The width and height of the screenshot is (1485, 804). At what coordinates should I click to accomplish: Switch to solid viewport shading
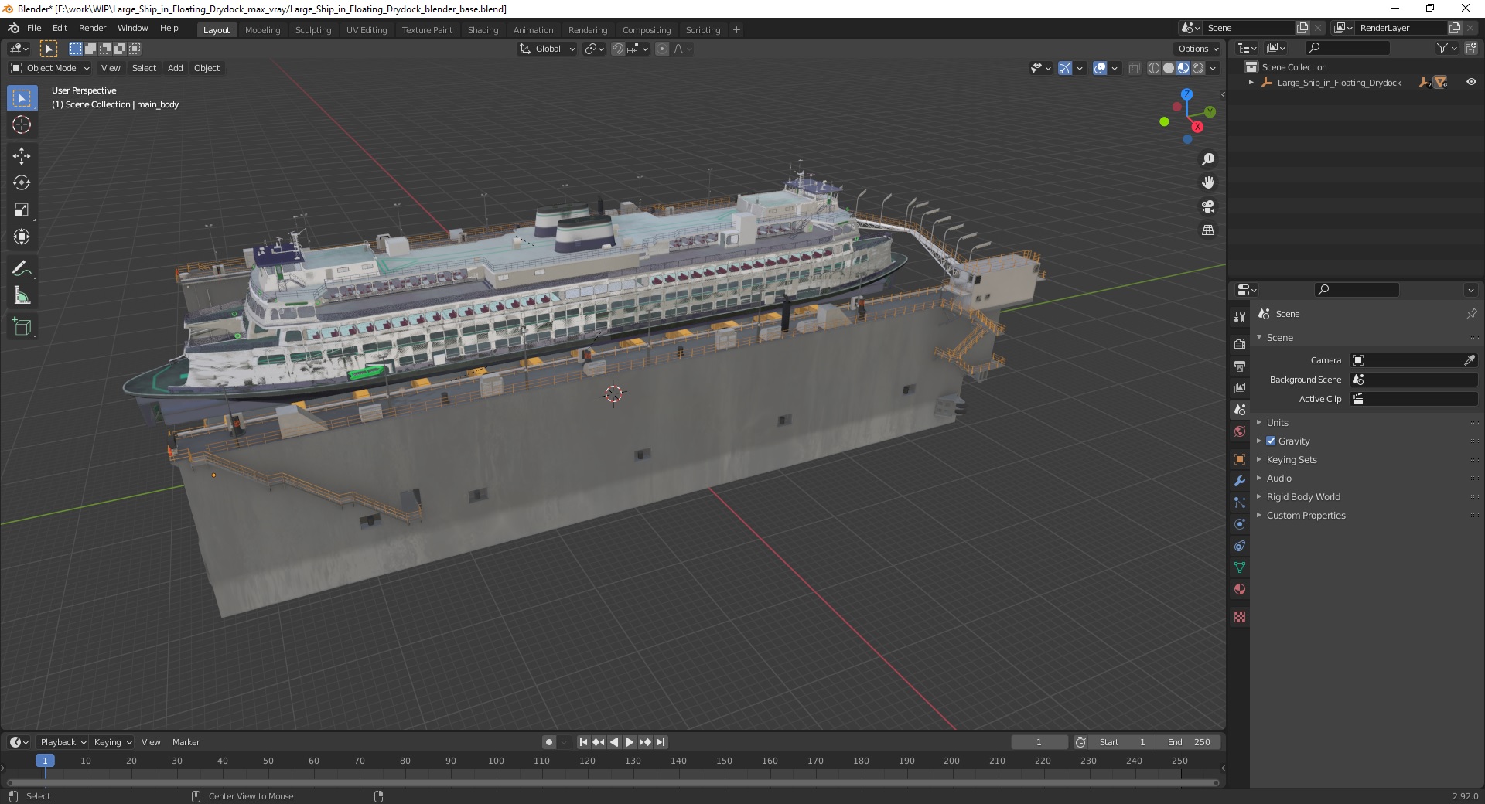(1169, 68)
